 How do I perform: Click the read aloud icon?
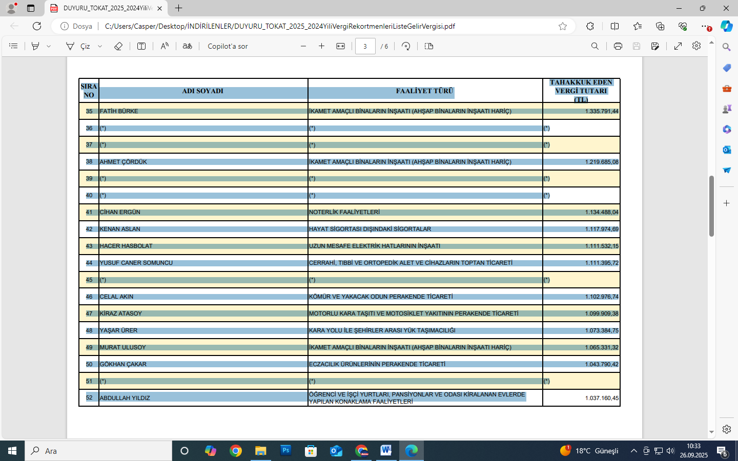[165, 46]
